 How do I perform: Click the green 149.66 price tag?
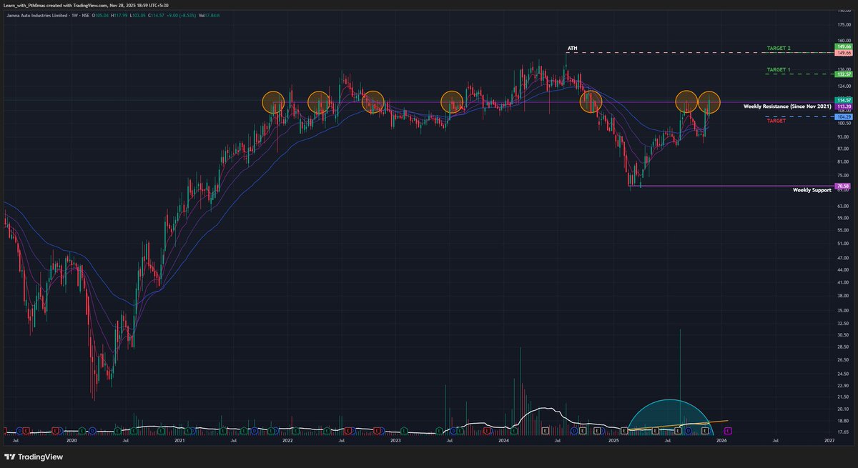pyautogui.click(x=844, y=46)
